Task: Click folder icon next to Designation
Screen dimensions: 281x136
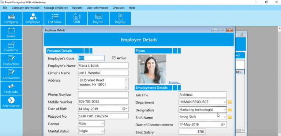Action: tap(230, 110)
